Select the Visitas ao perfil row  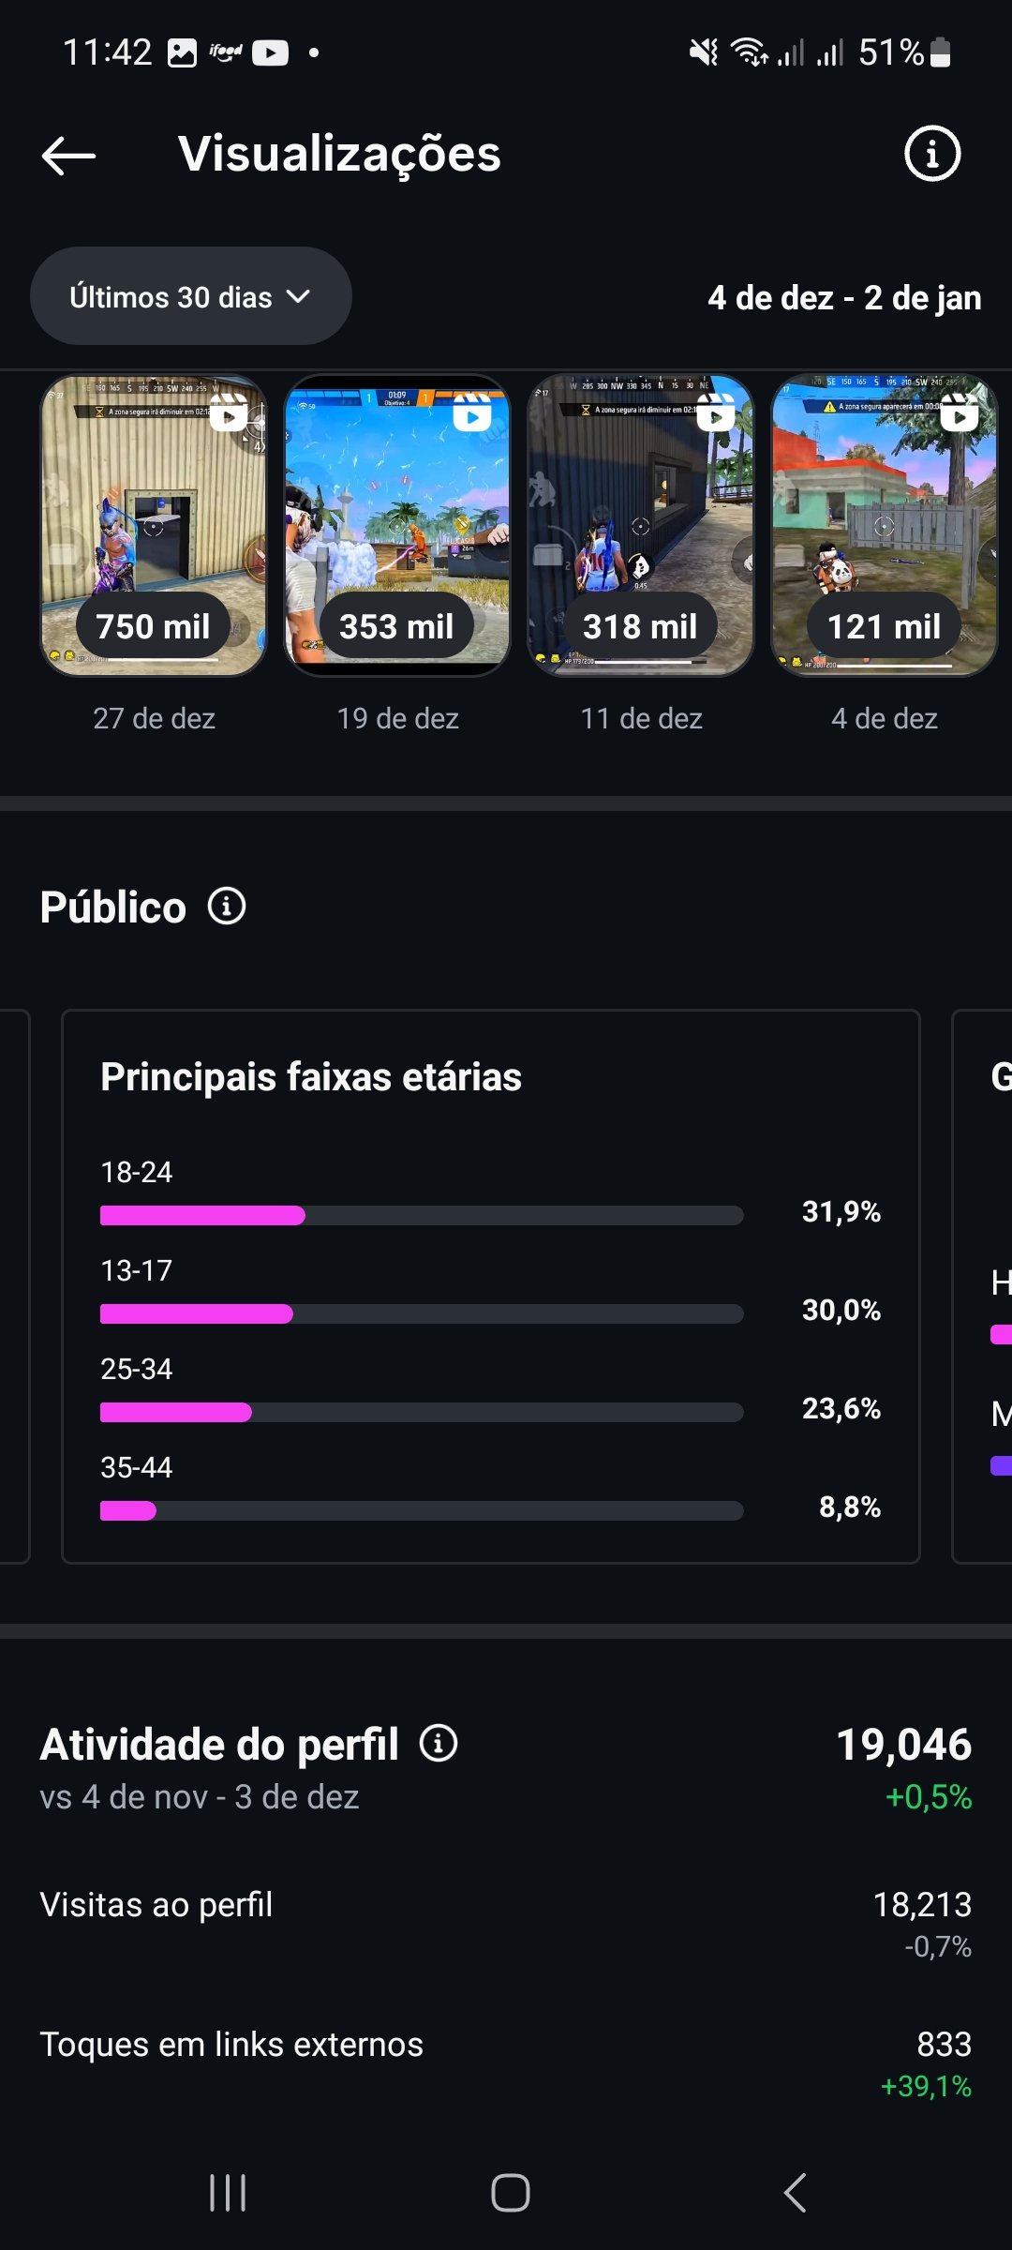point(506,1922)
